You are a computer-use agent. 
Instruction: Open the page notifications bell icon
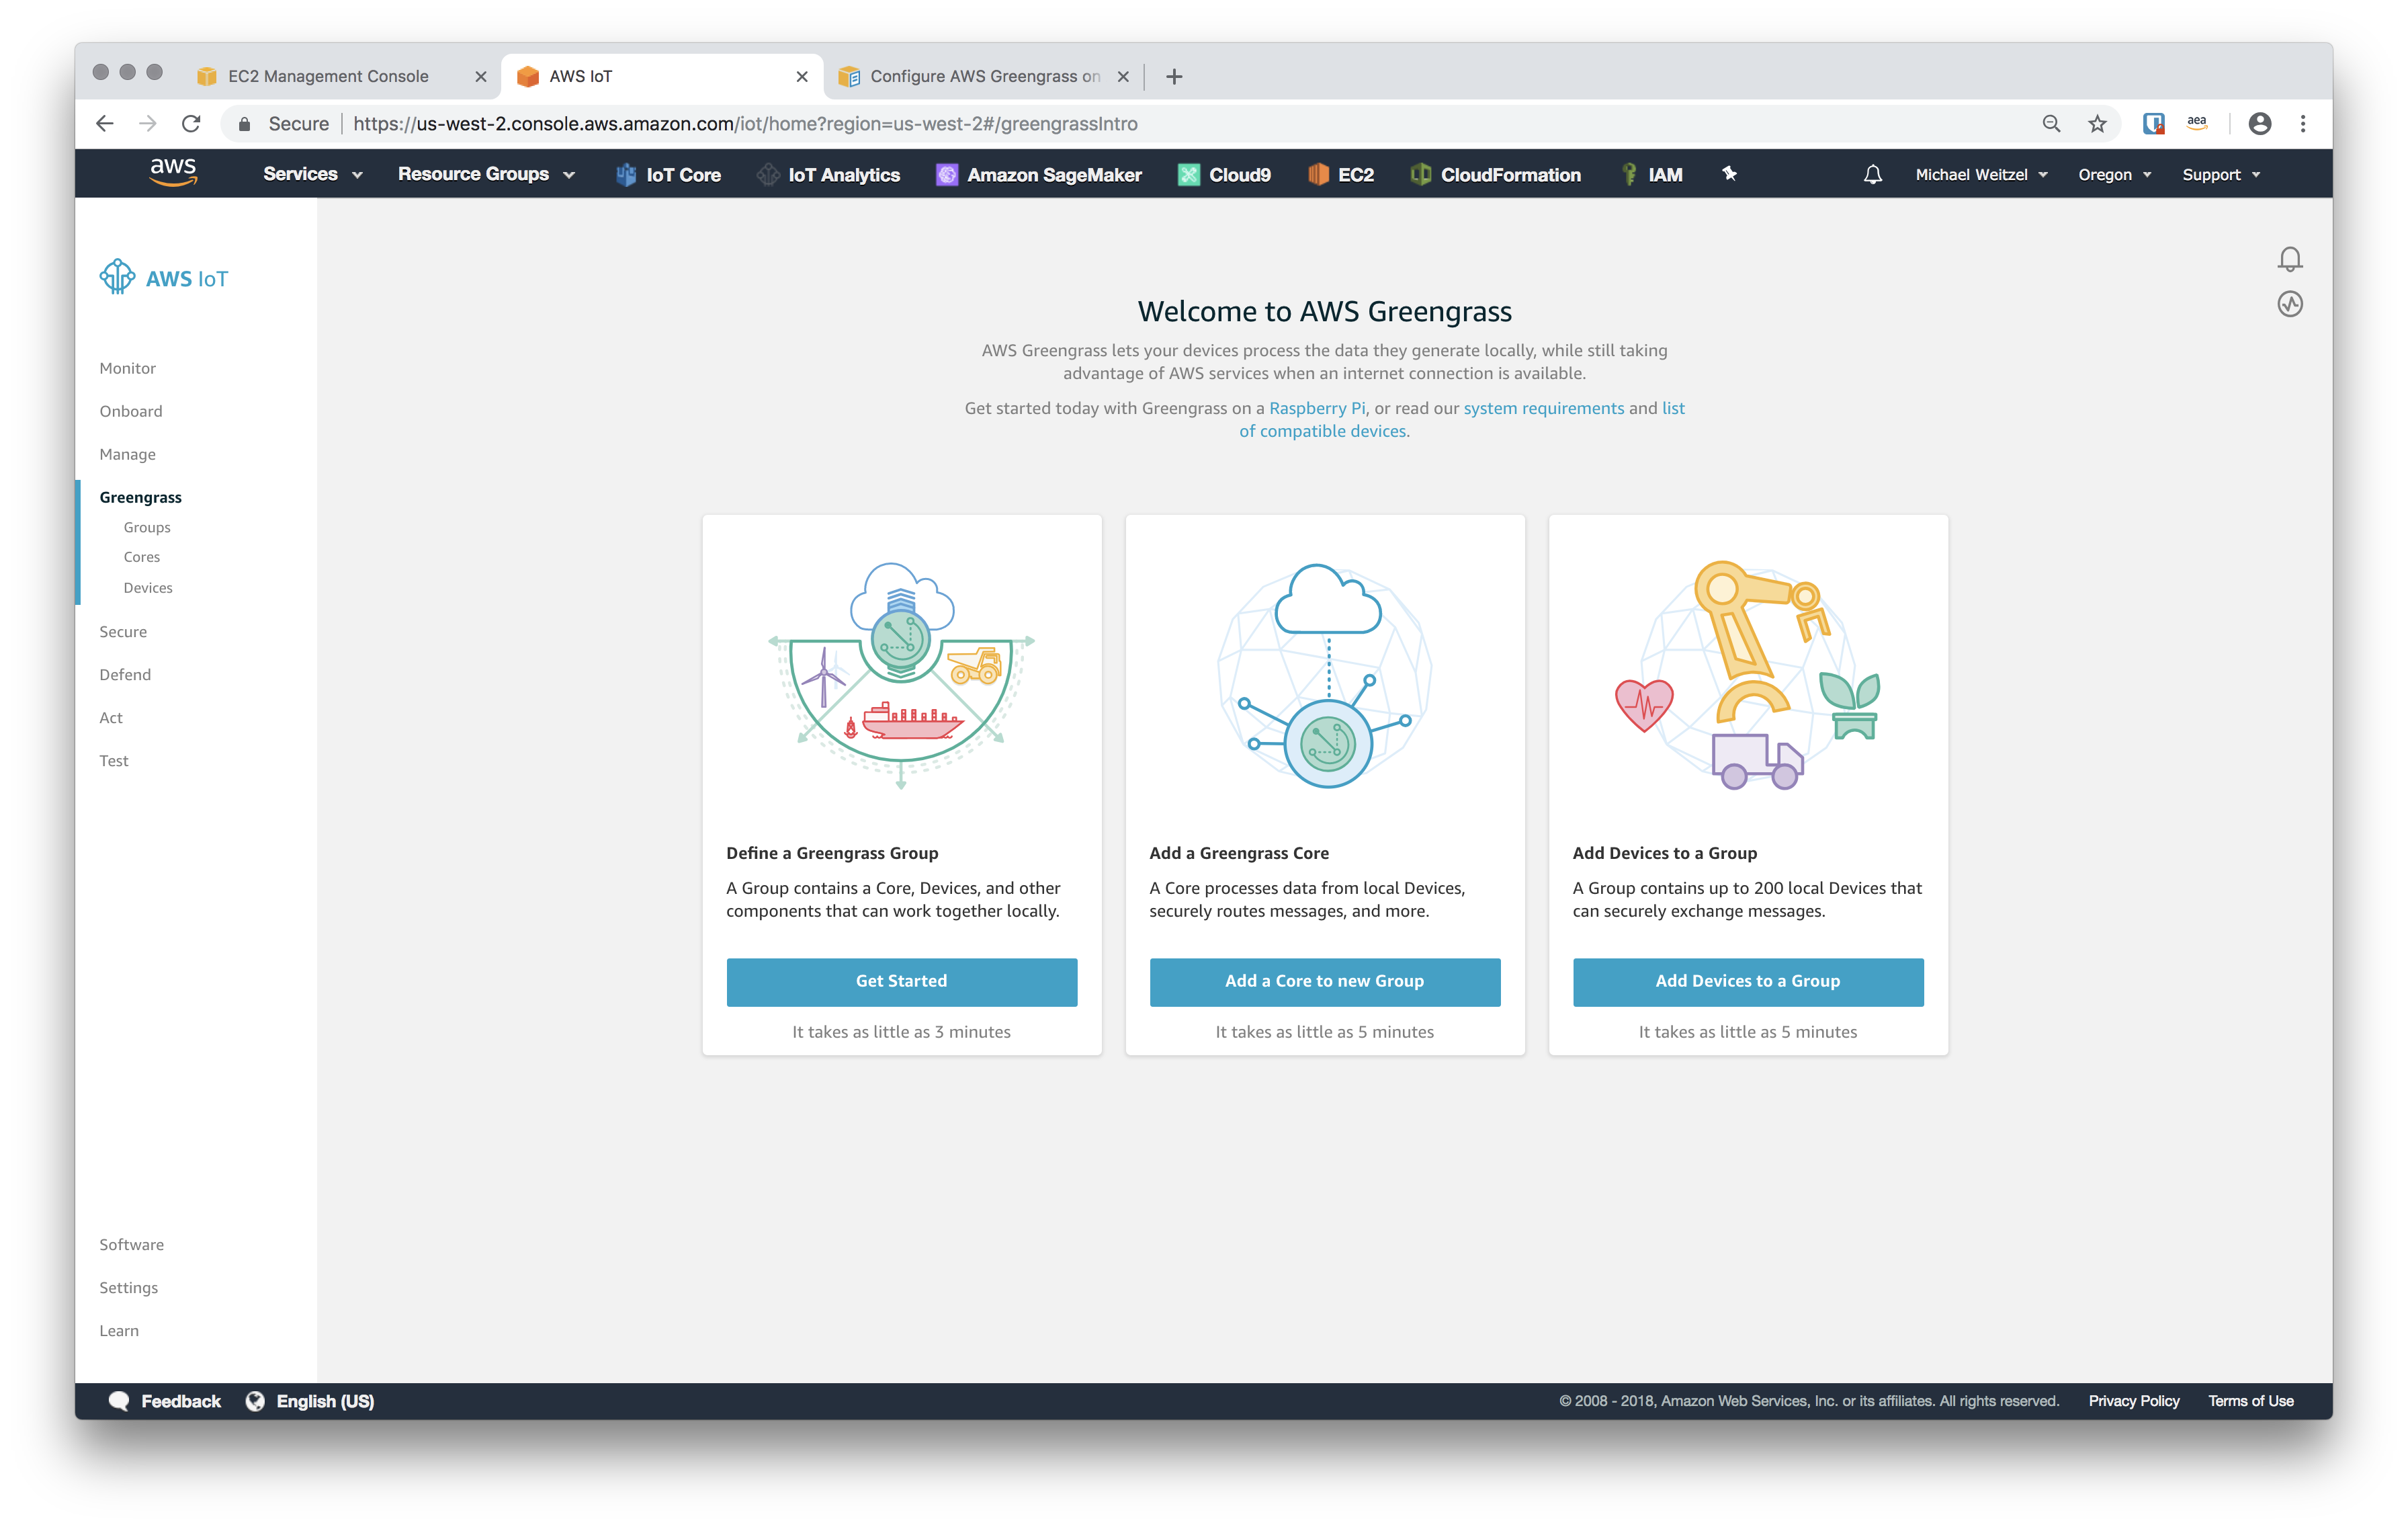click(x=2289, y=259)
